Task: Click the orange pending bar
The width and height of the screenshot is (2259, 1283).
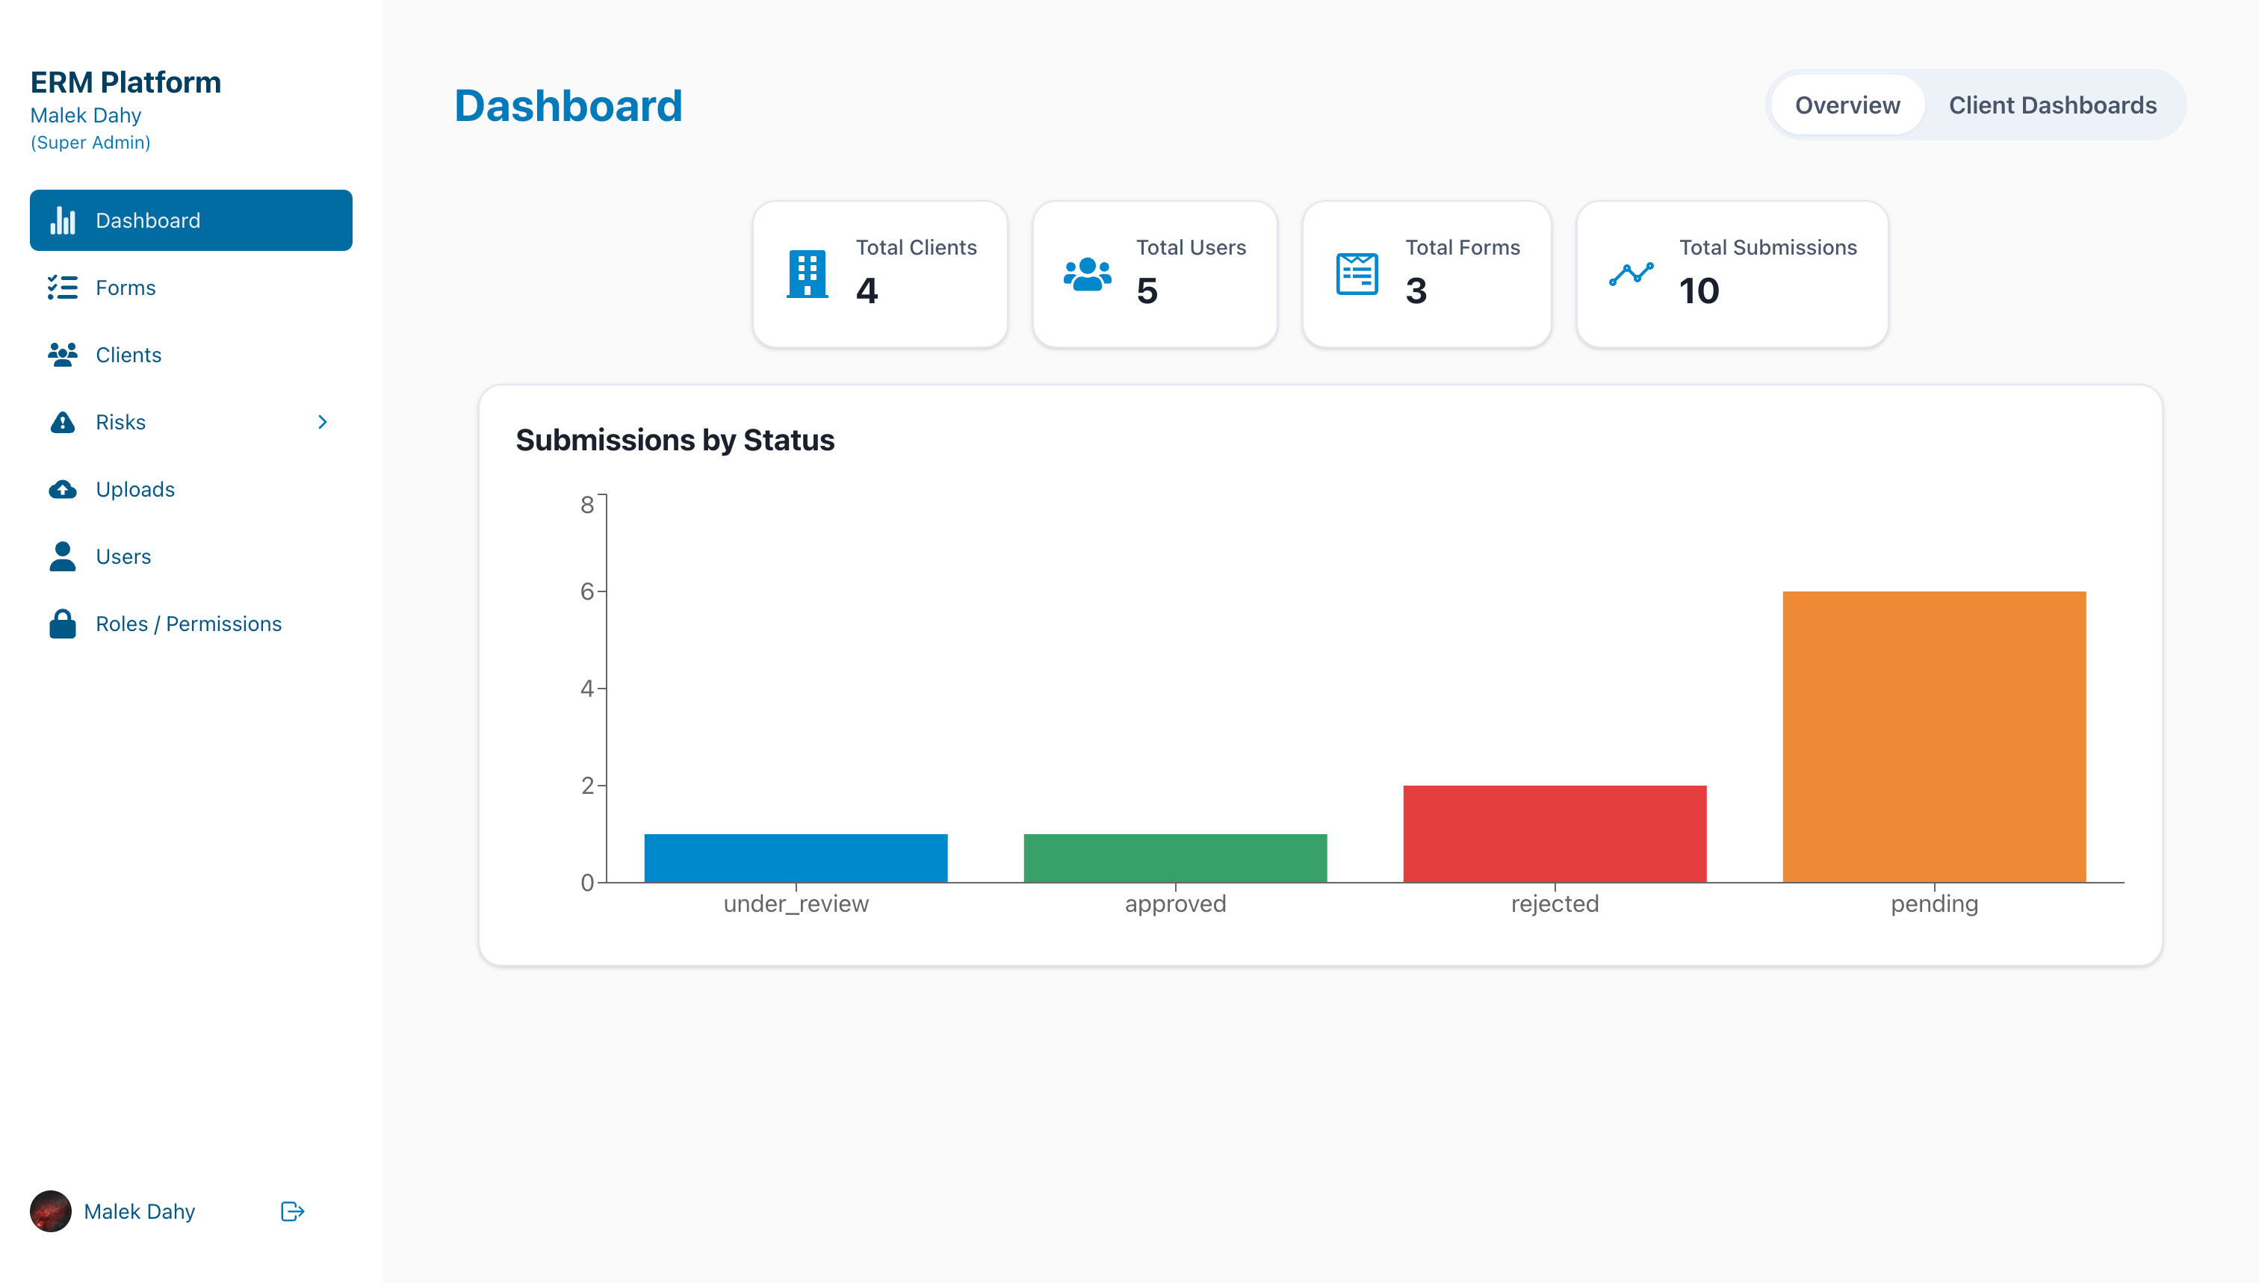Action: 1934,736
